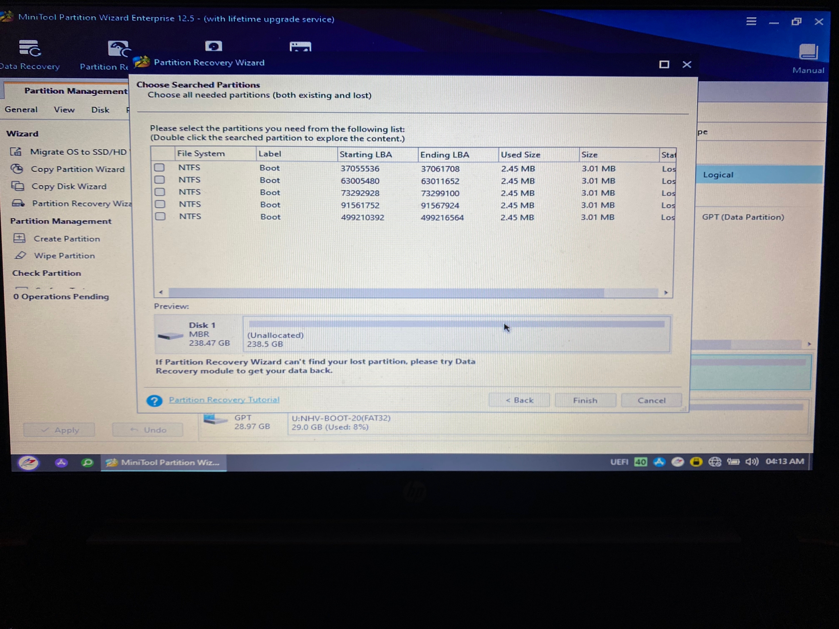
Task: Check the partition starting at LBA 73292928
Action: [x=160, y=192]
